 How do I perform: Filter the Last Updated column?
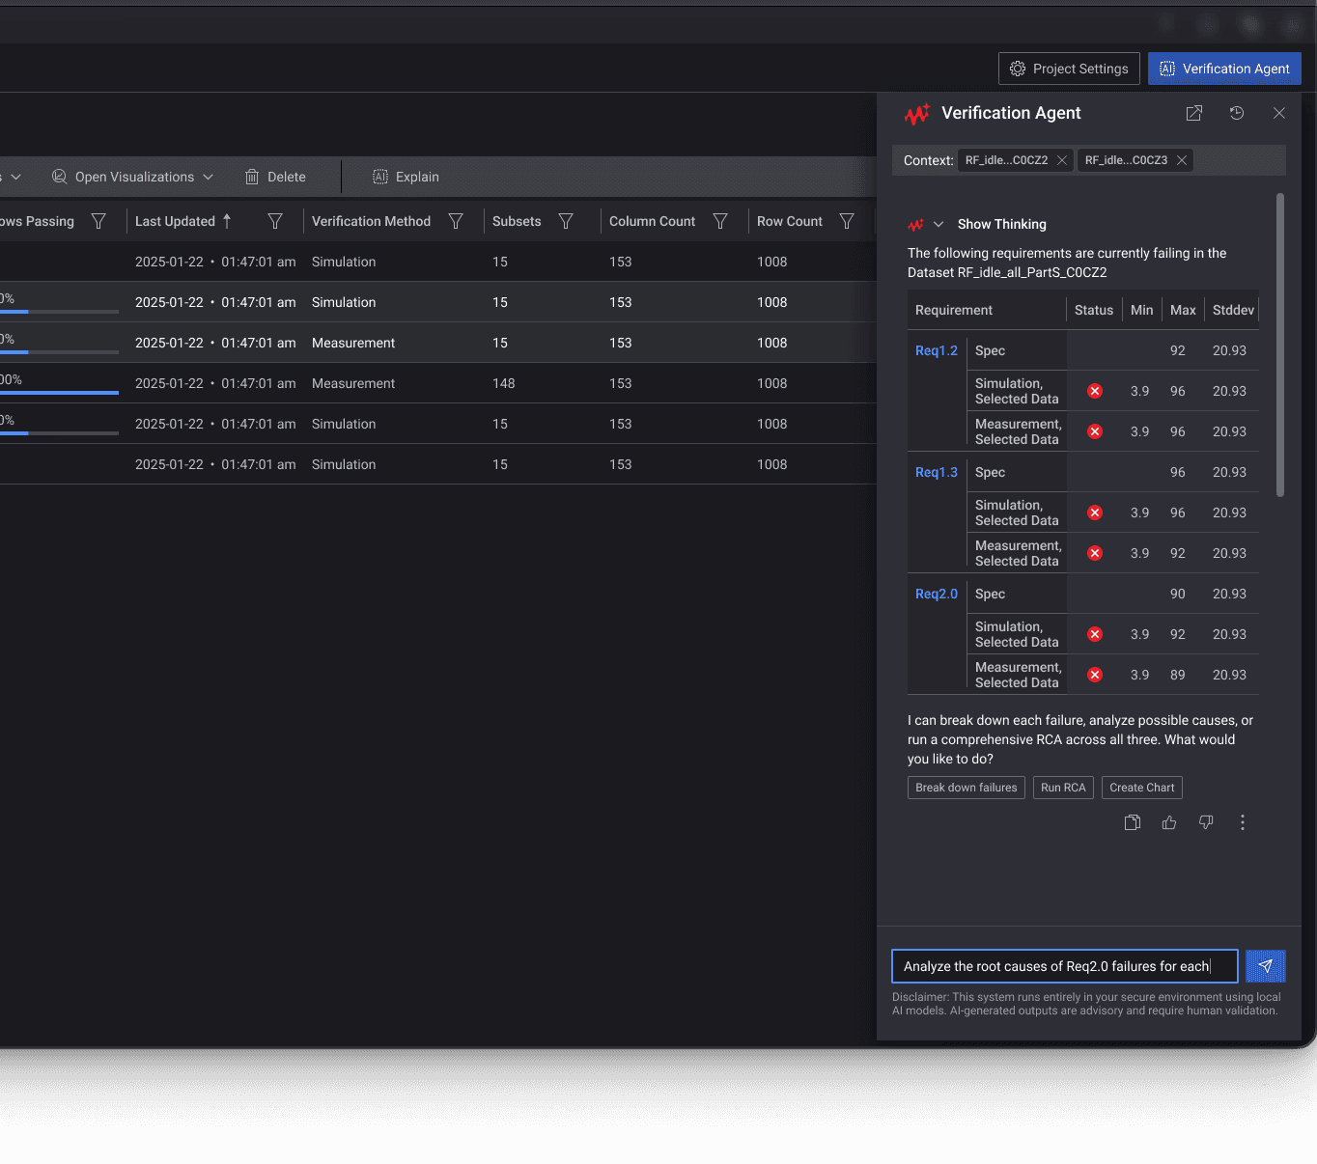275,221
